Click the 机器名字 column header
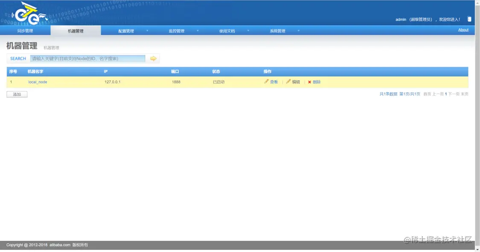Image resolution: width=480 pixels, height=252 pixels. tap(35, 71)
